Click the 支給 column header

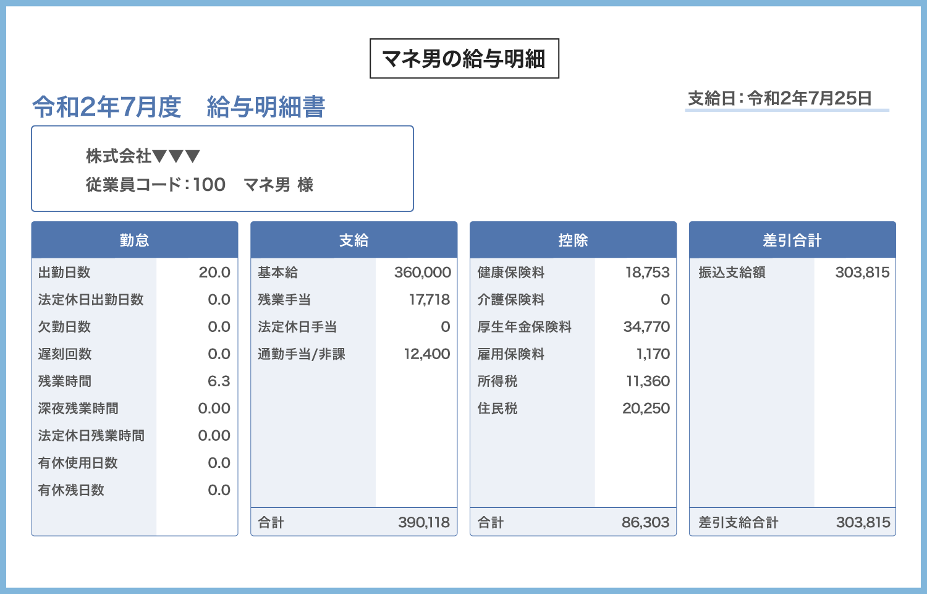pos(353,240)
